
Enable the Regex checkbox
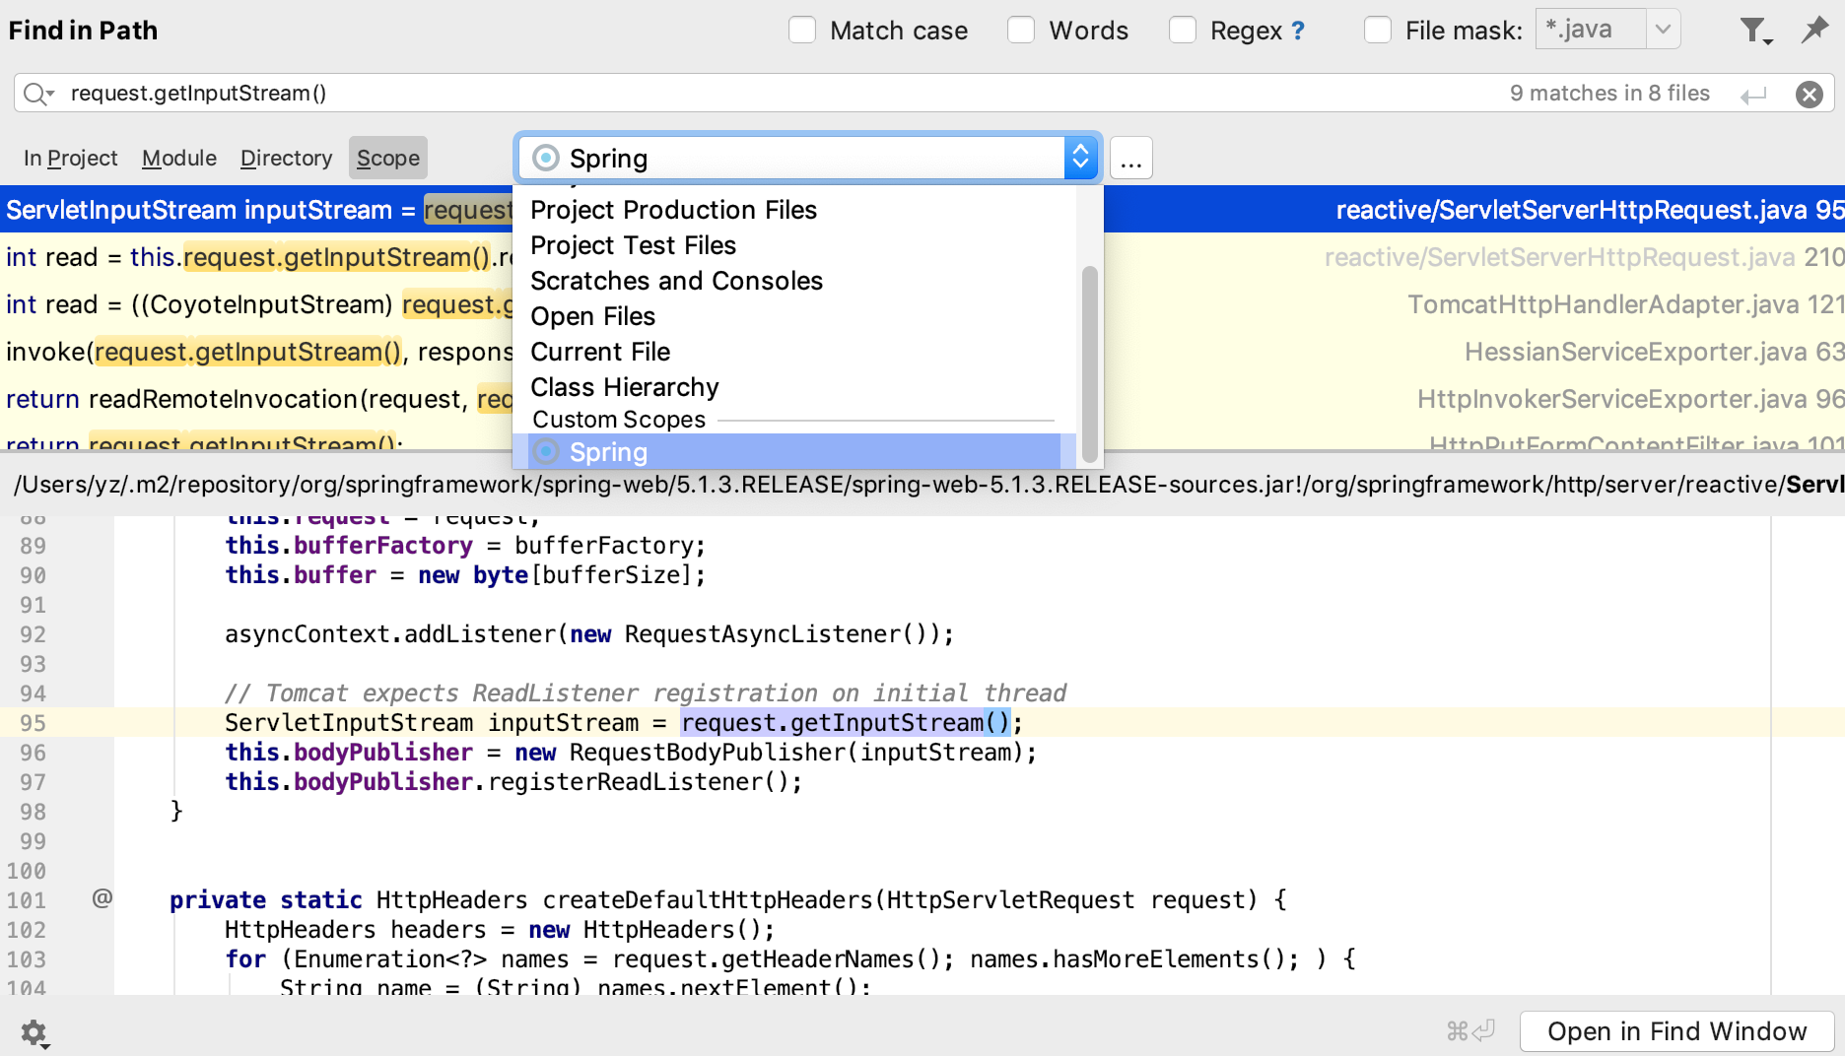tap(1183, 31)
